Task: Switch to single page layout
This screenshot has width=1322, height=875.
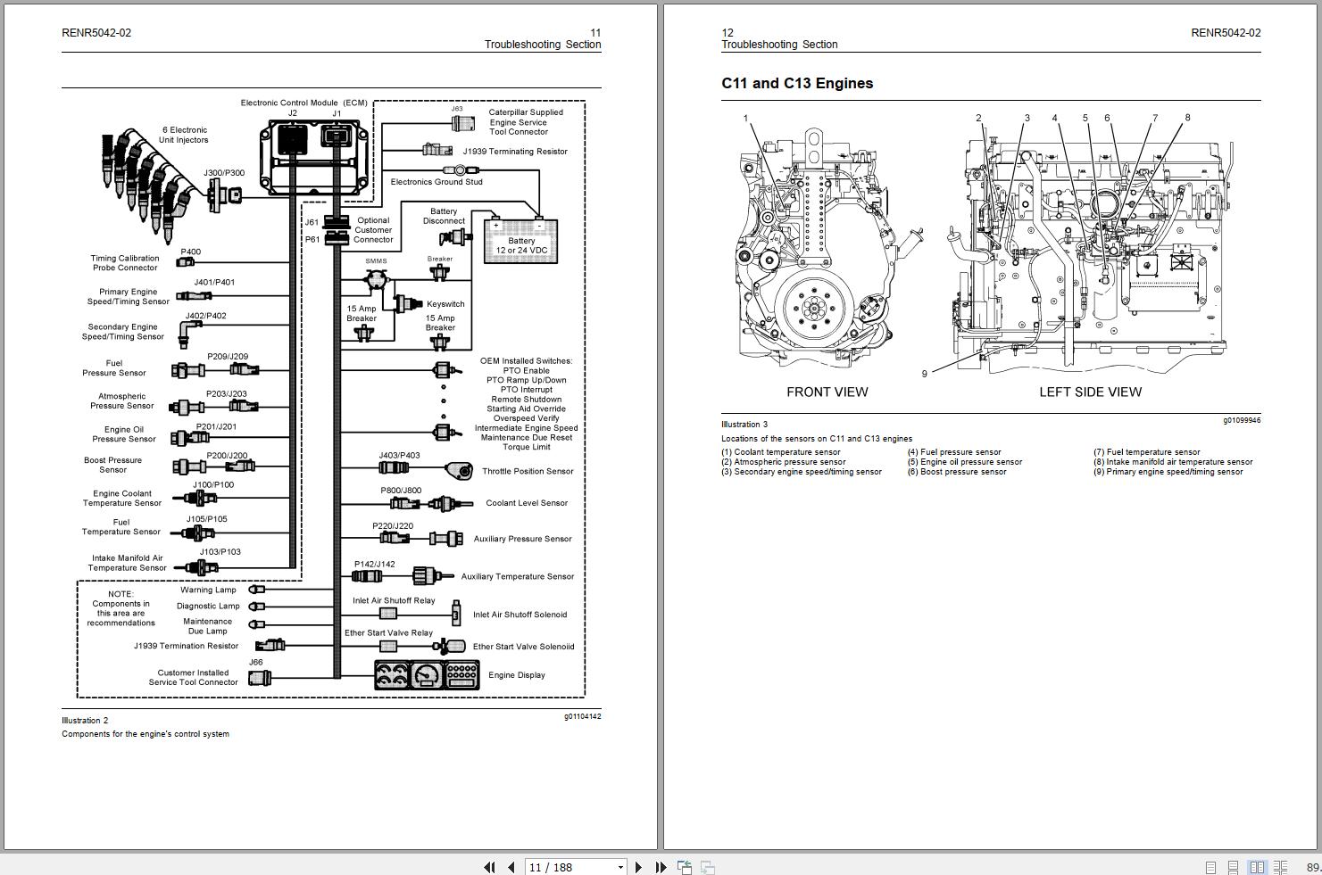Action: coord(1211,867)
